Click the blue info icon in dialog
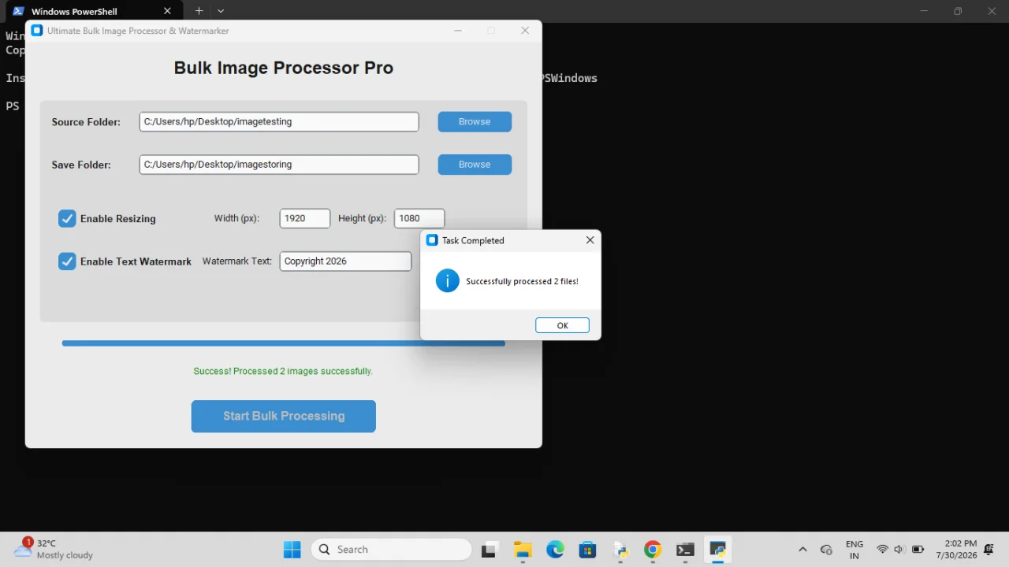The width and height of the screenshot is (1009, 567). point(447,280)
